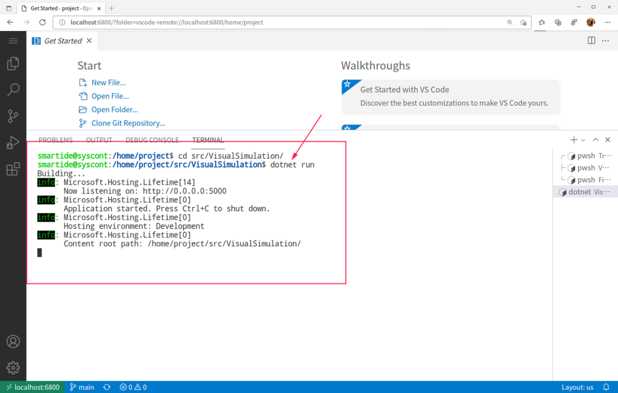Click the localhost:6800 remote indicator

[x=33, y=387]
